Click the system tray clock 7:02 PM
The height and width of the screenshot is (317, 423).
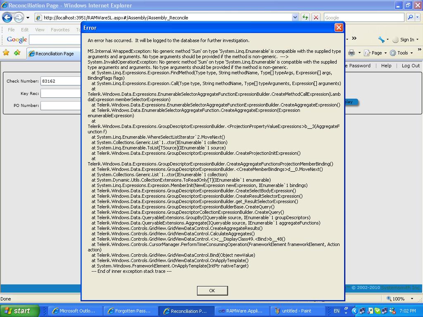(x=408, y=311)
